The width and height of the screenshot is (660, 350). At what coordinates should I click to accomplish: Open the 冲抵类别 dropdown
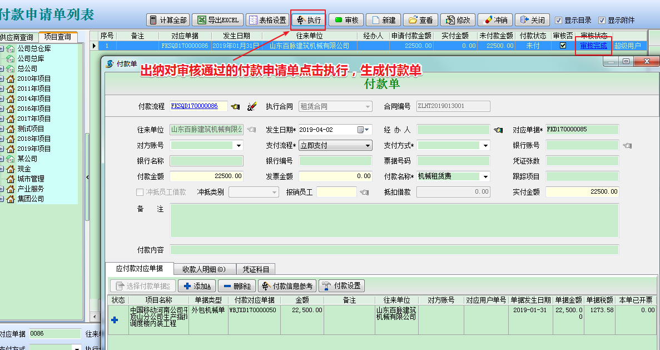[275, 193]
